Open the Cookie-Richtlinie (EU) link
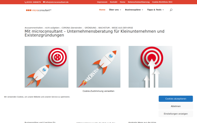The width and height of the screenshot is (197, 123). 162,2
